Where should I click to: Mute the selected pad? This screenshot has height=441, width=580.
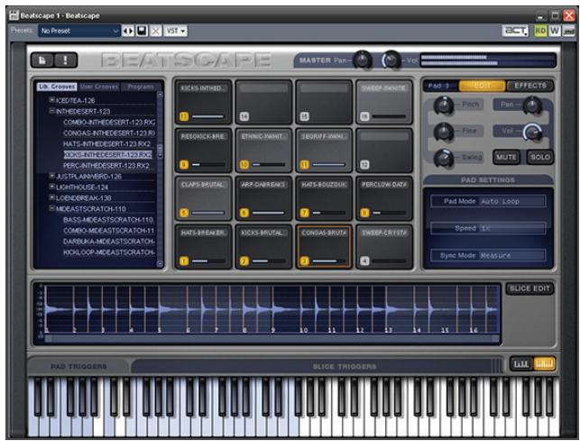(506, 157)
